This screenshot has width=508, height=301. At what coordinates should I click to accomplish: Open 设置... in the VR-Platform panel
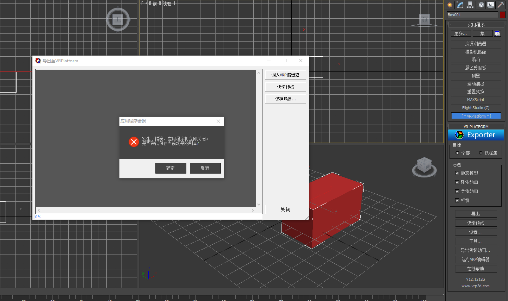click(x=476, y=232)
